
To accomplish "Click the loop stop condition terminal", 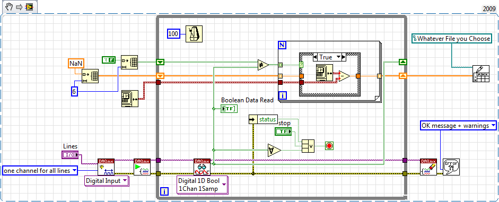I will [329, 146].
